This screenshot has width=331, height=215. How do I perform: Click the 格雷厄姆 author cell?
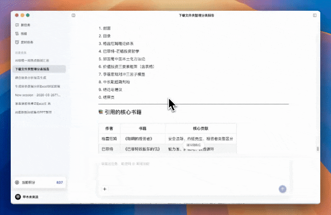pos(109,139)
